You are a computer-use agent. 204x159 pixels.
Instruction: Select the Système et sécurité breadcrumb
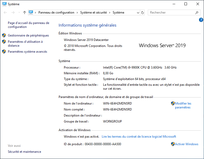[95, 13]
